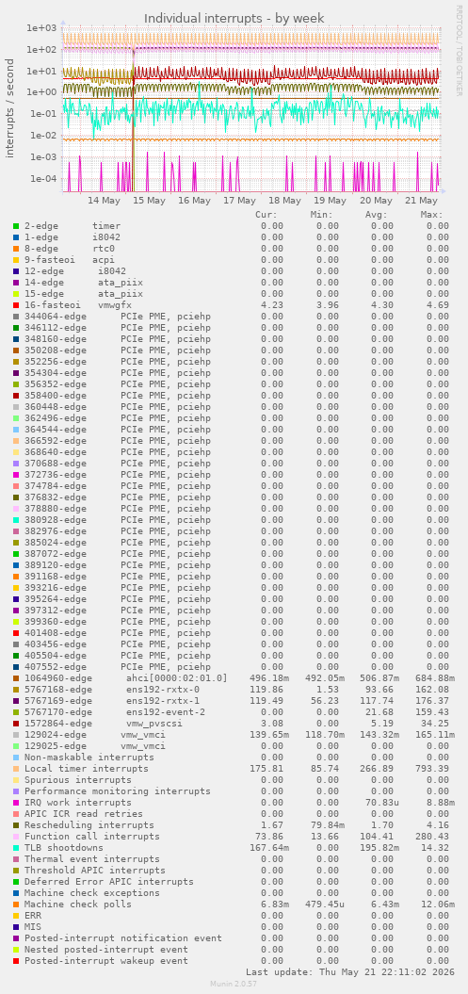Click the Avg: column header
Viewport: 468px width, 994px height.
376,214
